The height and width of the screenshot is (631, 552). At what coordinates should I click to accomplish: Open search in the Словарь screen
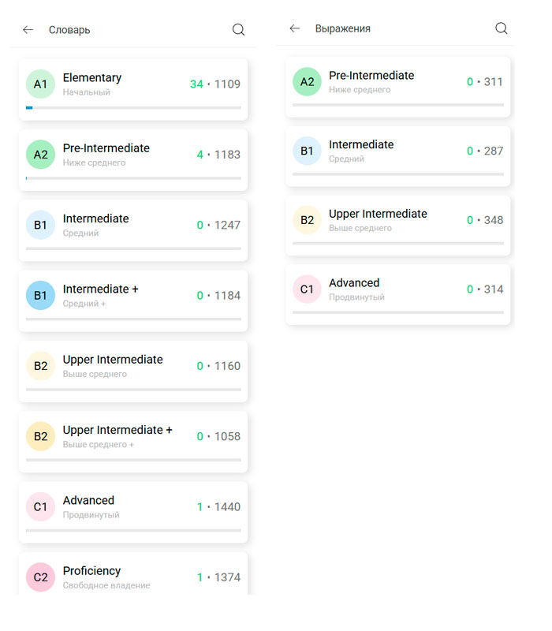(238, 30)
